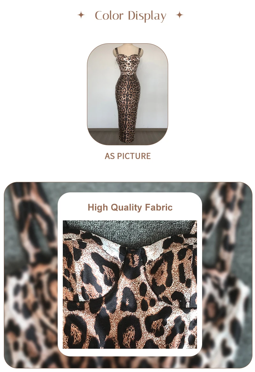Image resolution: width=255 pixels, height=372 pixels.
Task: Select the Color Display heading text
Action: tap(130, 16)
